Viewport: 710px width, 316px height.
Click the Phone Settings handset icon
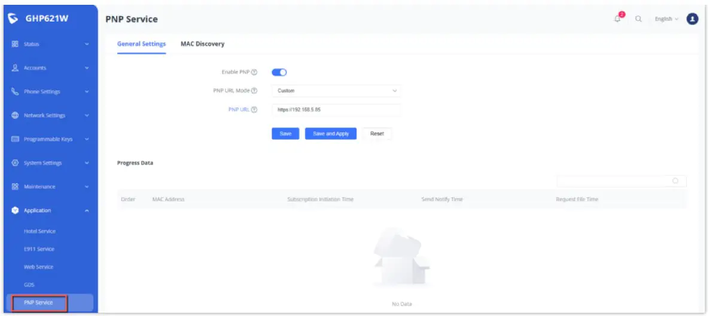point(15,92)
